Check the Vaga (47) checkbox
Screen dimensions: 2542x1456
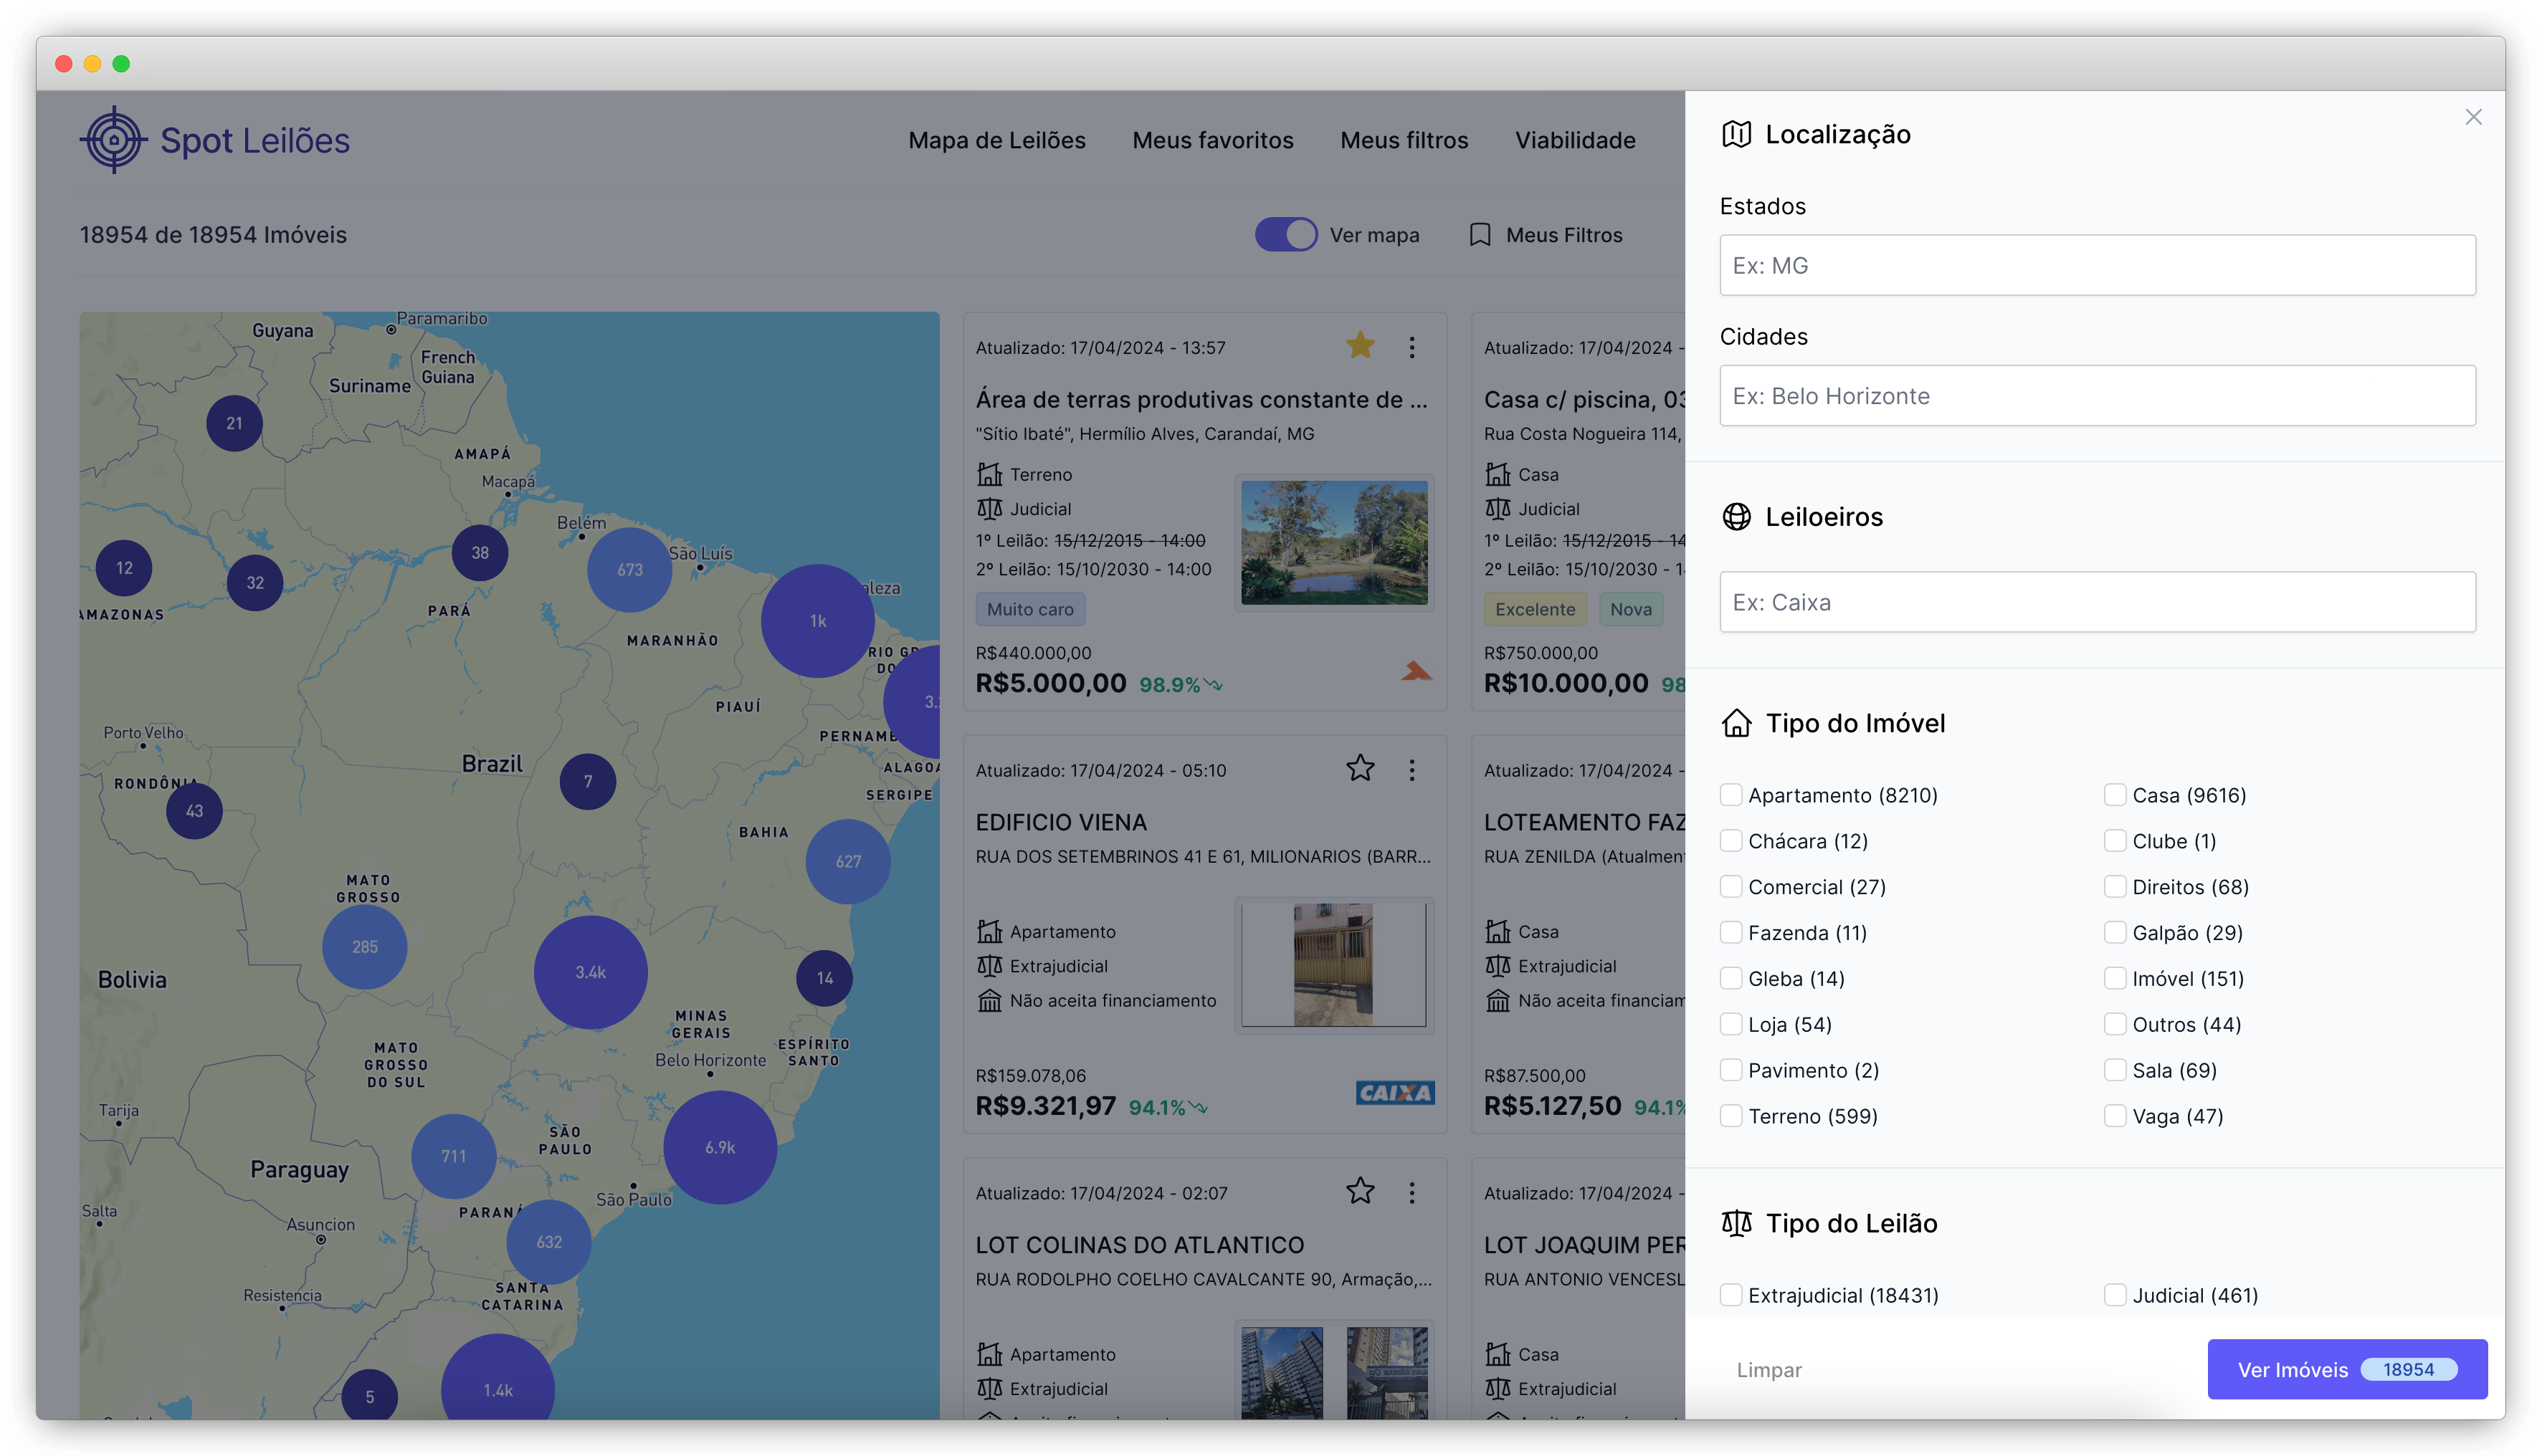(x=2114, y=1116)
